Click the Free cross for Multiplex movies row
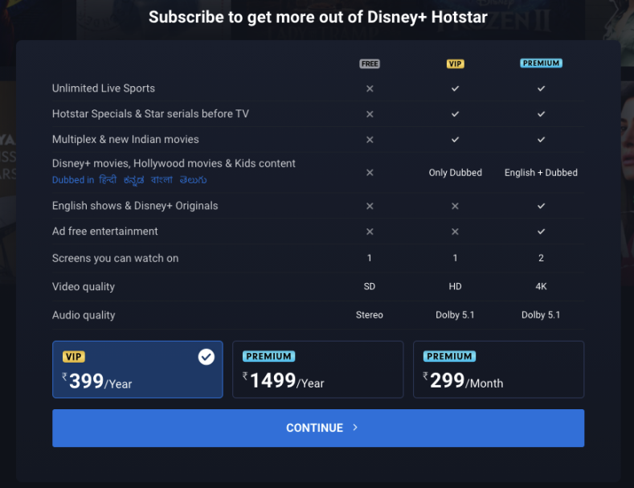The image size is (634, 488). pyautogui.click(x=370, y=140)
